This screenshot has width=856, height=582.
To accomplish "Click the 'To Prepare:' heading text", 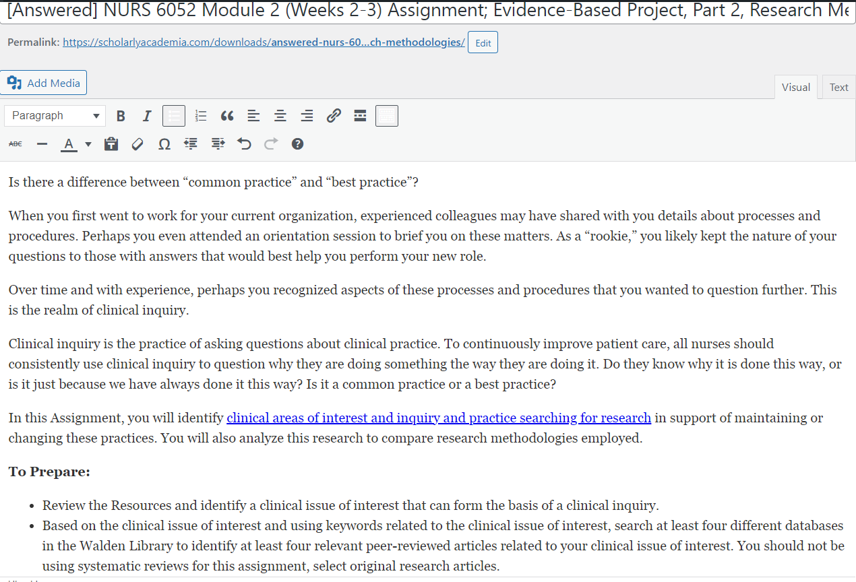I will (x=49, y=472).
